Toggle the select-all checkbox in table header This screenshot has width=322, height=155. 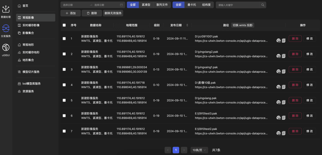[x=64, y=25]
